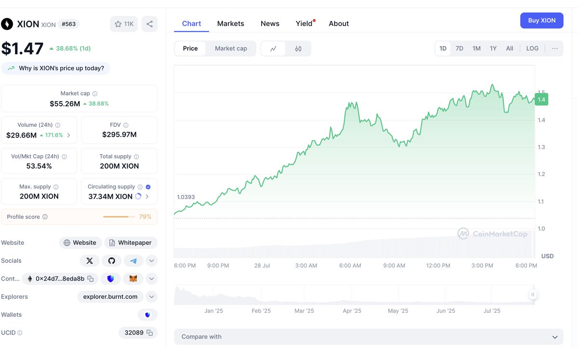Open the Whitepaper link
Viewport: 578px width, 348px height.
131,243
